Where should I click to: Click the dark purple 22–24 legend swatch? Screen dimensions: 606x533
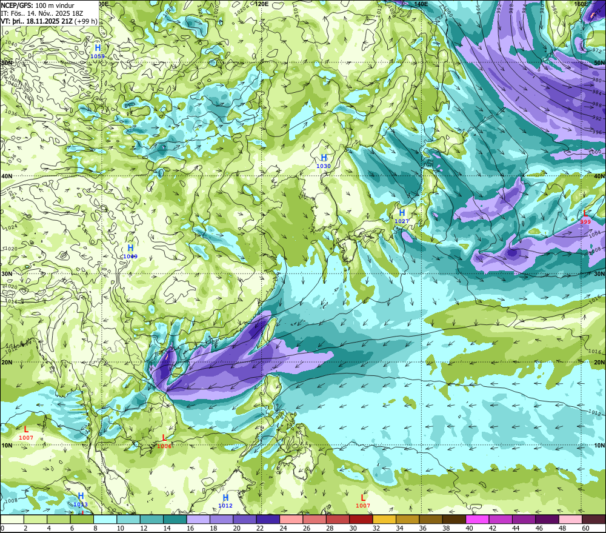[x=268, y=519]
